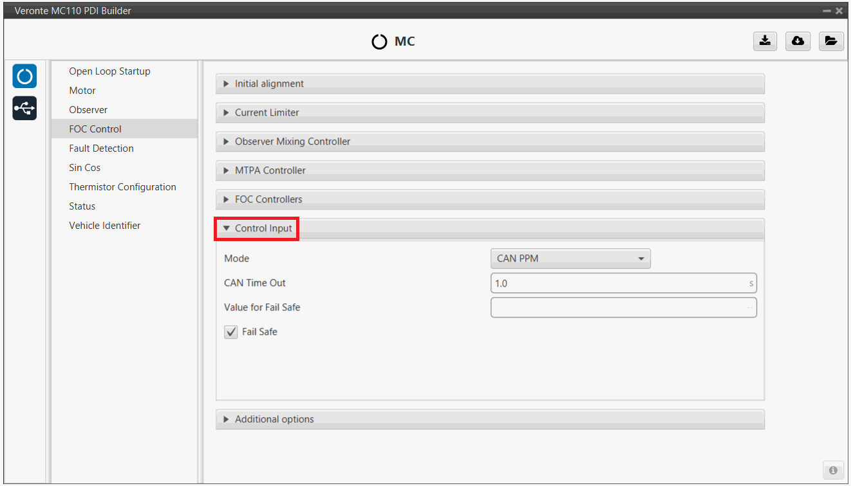Click the open folder icon
This screenshot has height=486, width=851.
(x=831, y=41)
